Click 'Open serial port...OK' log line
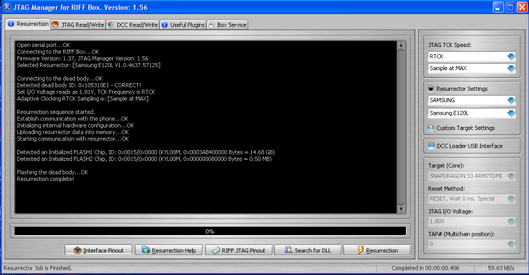The width and height of the screenshot is (529, 275). 44,45
